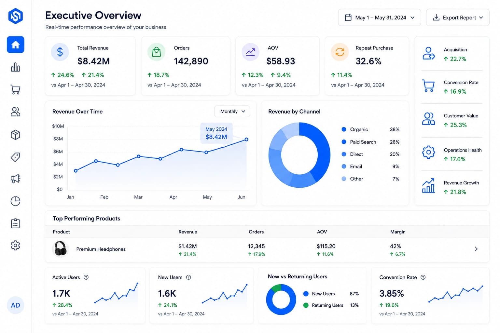Click the Customer Value people icon

428,119
